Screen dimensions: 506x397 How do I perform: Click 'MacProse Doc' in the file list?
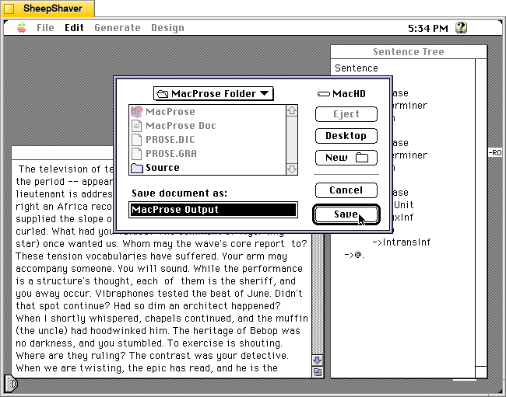click(x=181, y=126)
